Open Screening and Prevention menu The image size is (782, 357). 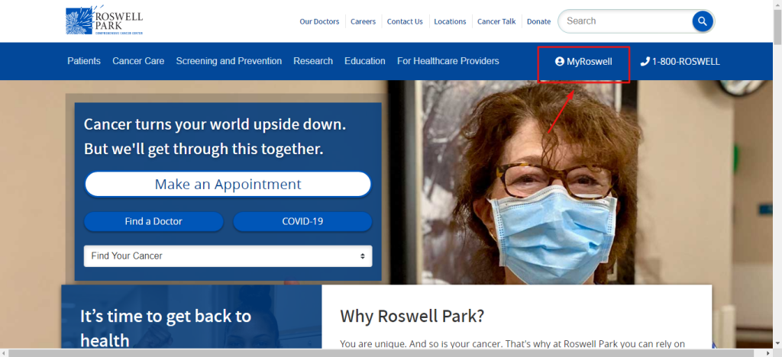pyautogui.click(x=229, y=61)
